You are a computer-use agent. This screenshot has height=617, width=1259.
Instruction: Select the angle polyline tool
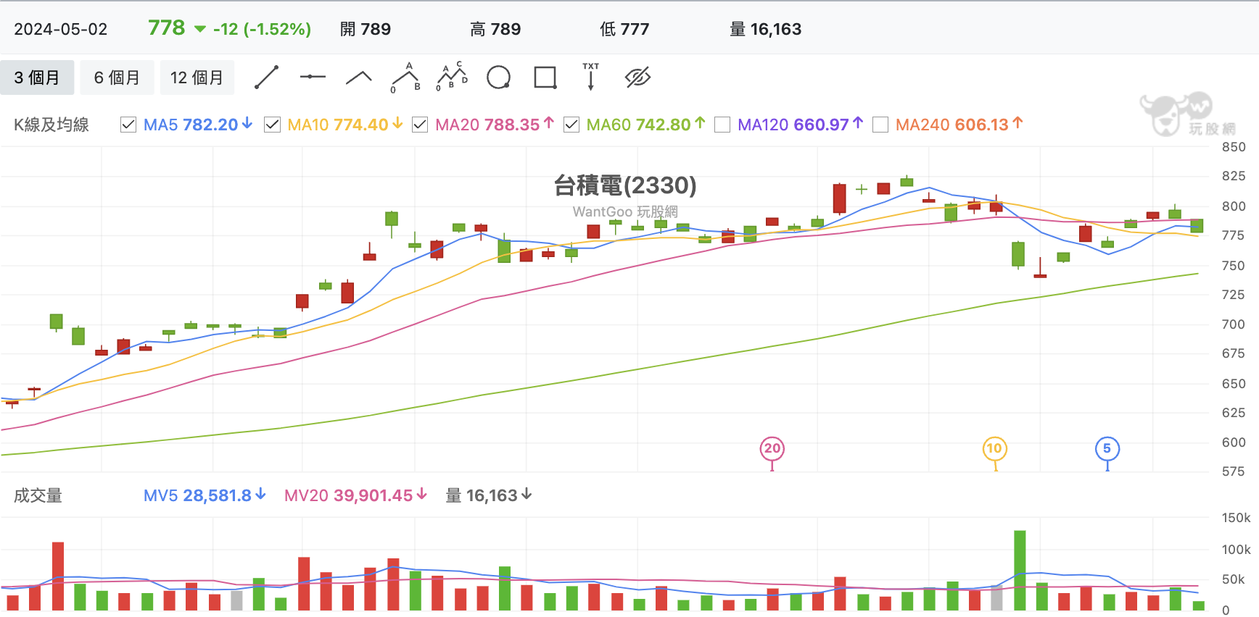[x=359, y=77]
